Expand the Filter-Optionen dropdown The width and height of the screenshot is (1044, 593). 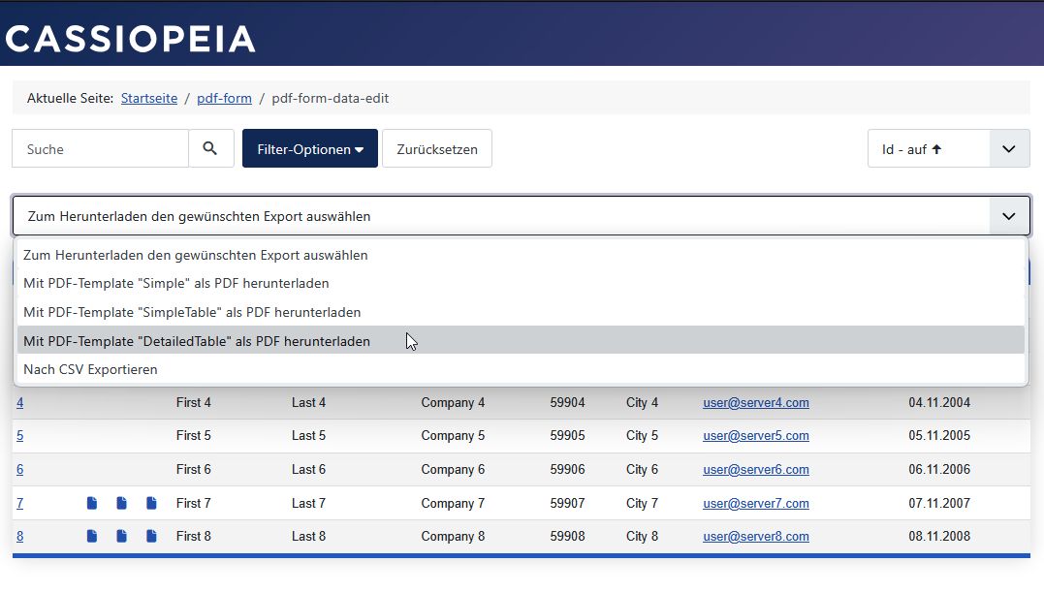309,148
